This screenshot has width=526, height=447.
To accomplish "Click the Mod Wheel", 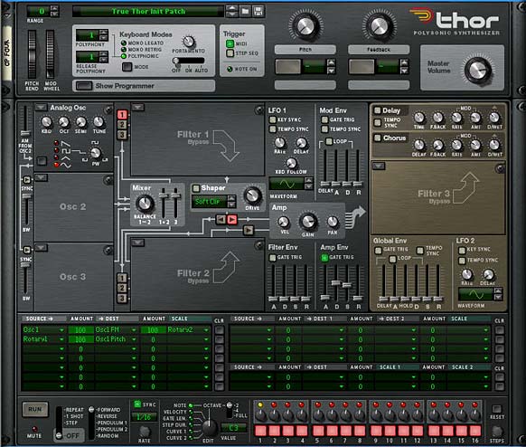I will [50, 54].
